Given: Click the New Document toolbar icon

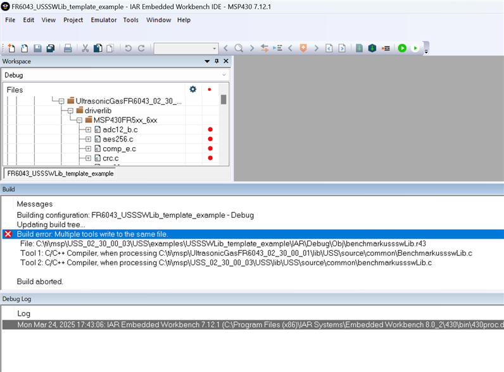Looking at the screenshot, I should pos(11,48).
